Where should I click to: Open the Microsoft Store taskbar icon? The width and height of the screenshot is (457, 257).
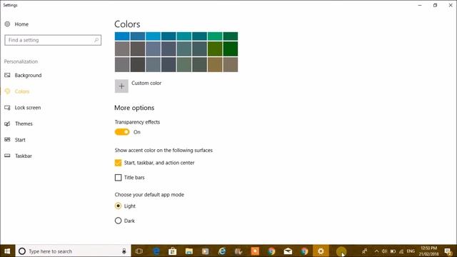(x=173, y=251)
